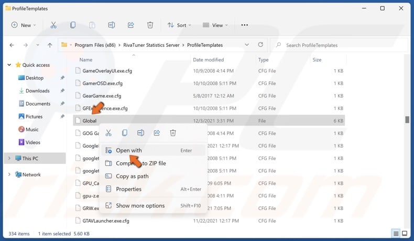Image resolution: width=414 pixels, height=241 pixels.
Task: Open the See more ellipsis menu
Action: pyautogui.click(x=245, y=25)
